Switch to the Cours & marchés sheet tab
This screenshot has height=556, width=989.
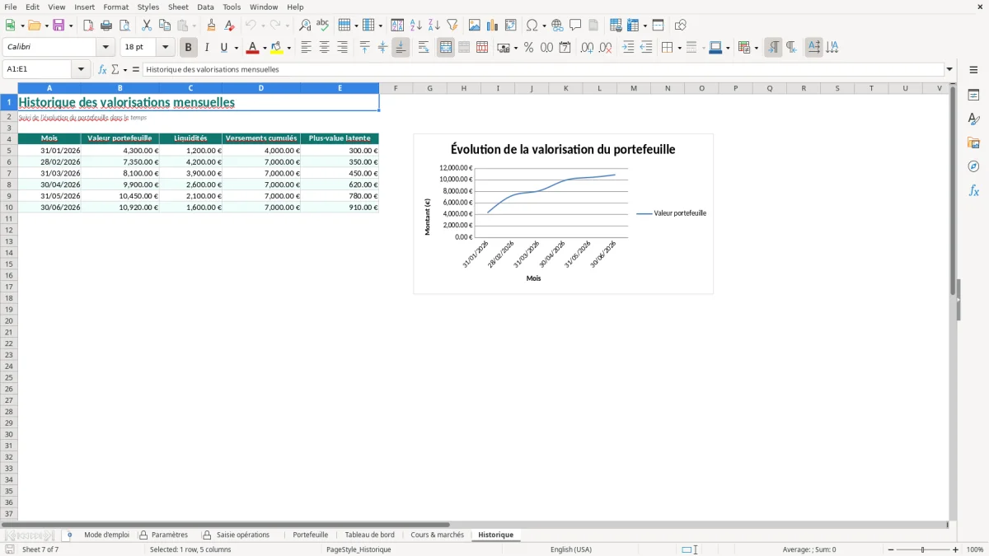coord(437,535)
